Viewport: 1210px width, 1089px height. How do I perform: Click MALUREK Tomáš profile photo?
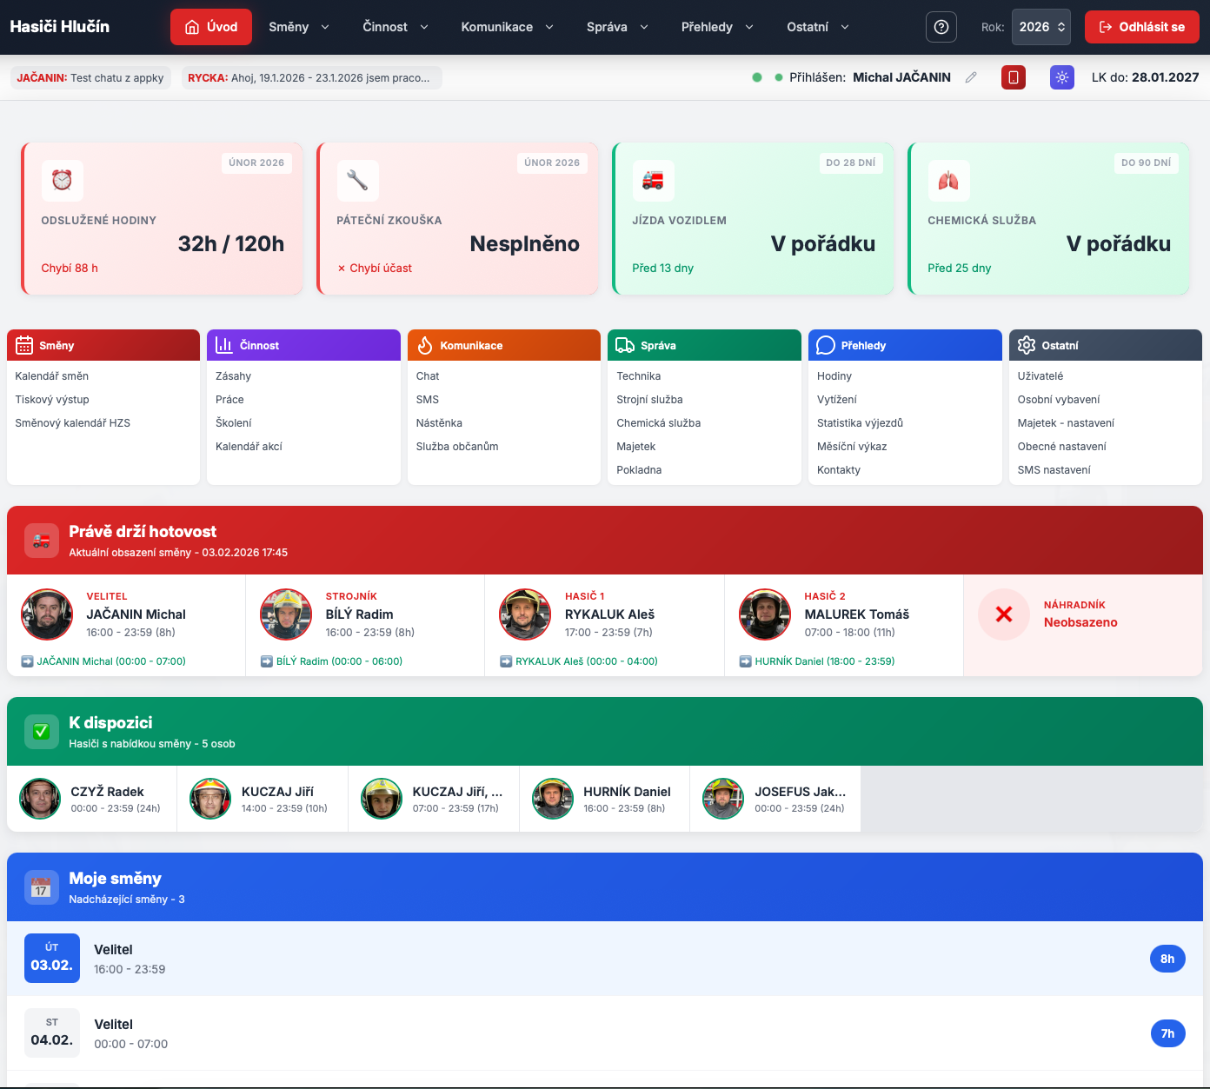[x=764, y=614]
